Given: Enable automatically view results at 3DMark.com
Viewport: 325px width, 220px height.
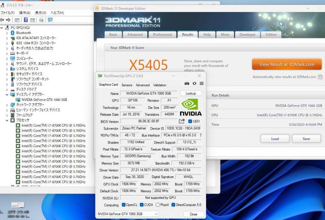Looking at the screenshot, I should (320, 77).
